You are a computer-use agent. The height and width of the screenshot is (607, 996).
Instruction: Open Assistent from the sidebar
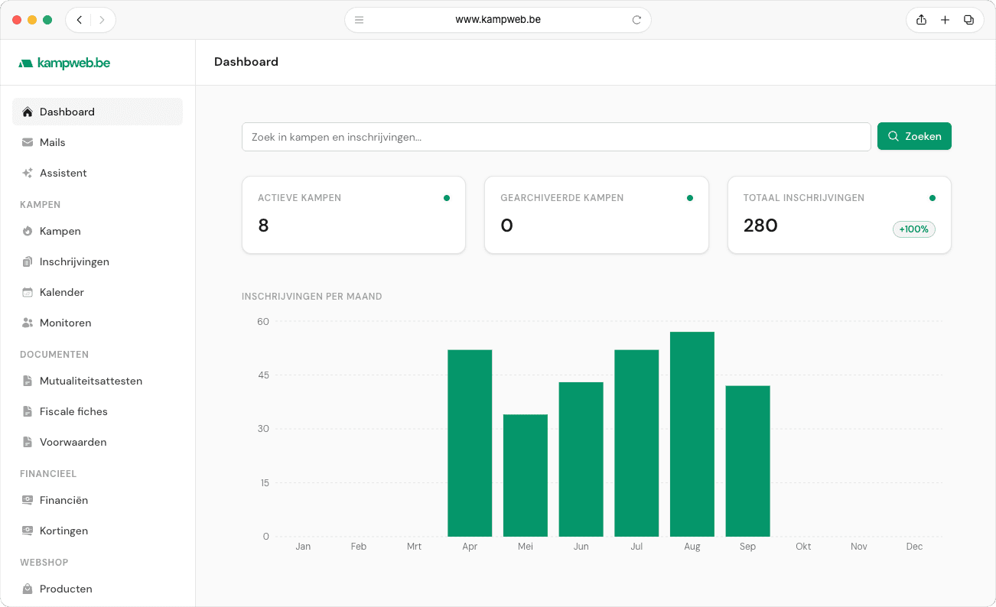(97, 173)
